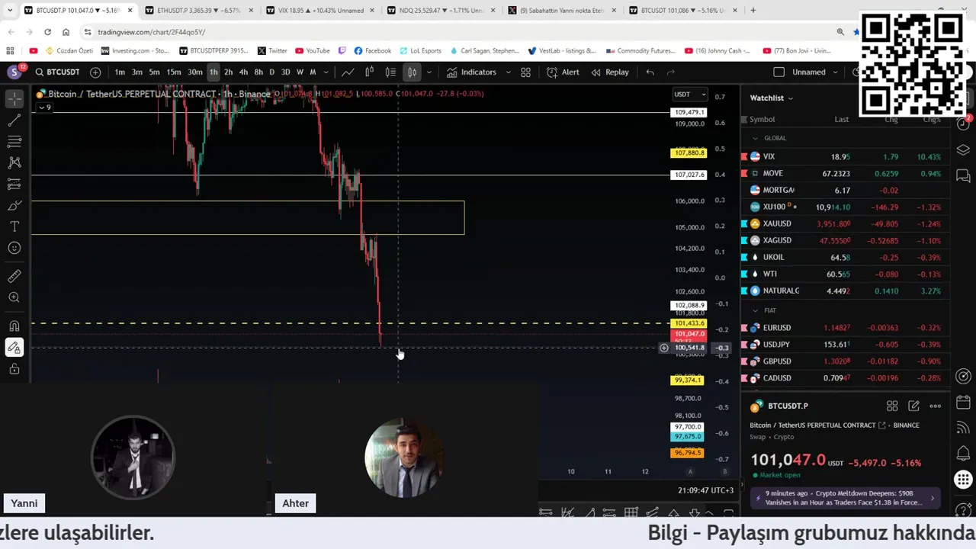976x549 pixels.
Task: Switch to line chart style
Action: [348, 72]
